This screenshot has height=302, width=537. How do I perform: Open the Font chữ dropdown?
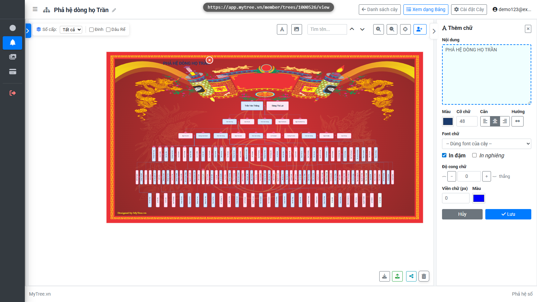[487, 144]
